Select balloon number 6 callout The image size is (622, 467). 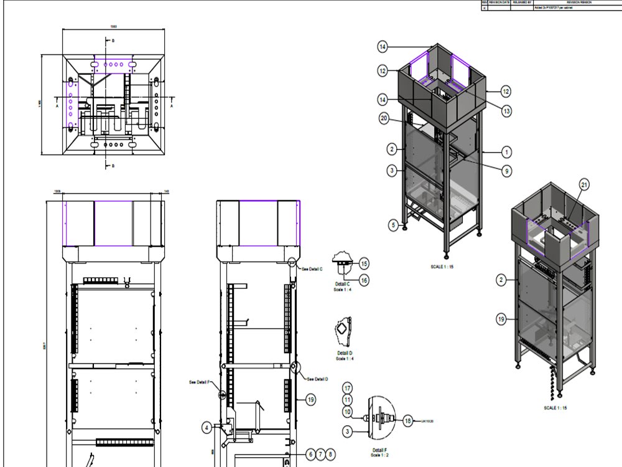tap(311, 454)
